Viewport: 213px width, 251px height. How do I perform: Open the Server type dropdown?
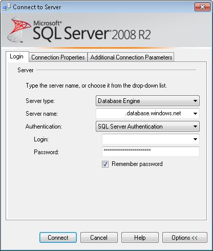tap(147, 101)
